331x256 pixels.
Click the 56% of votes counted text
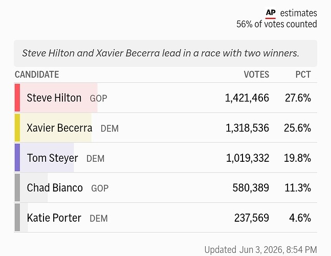[277, 24]
